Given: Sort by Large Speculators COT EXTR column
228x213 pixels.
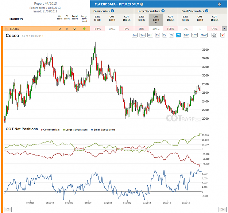Looking at the screenshot, I should [x=156, y=20].
